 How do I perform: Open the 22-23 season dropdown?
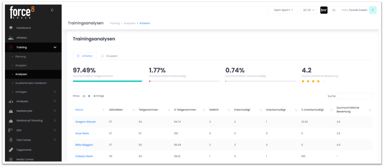pos(308,10)
